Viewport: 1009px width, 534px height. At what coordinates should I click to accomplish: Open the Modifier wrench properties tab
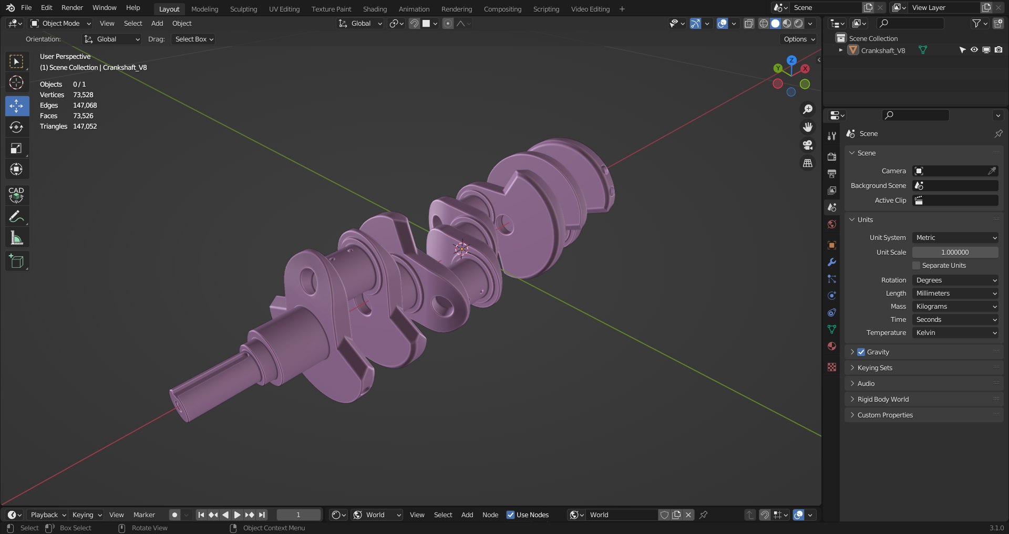pos(831,262)
